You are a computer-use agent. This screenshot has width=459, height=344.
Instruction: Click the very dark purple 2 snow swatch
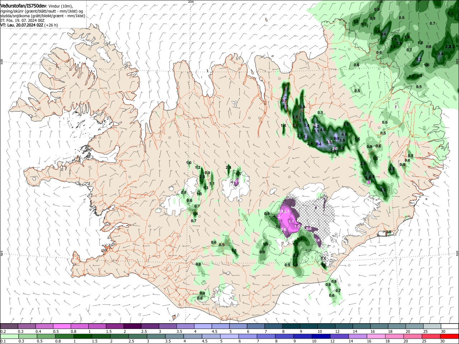pyautogui.click(x=132, y=326)
